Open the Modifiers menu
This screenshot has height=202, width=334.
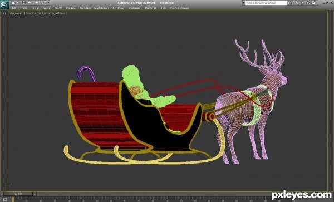pyautogui.click(x=71, y=8)
